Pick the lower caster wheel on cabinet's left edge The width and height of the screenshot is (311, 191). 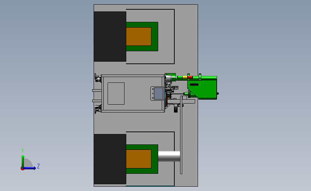98,109
